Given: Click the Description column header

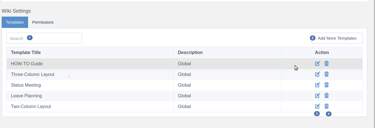Looking at the screenshot, I should click(x=190, y=53).
